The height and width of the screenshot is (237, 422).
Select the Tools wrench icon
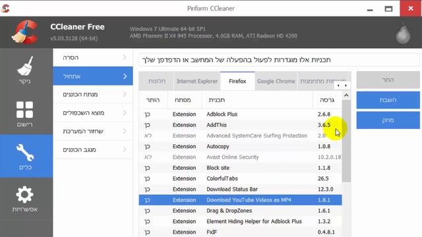[x=25, y=152]
